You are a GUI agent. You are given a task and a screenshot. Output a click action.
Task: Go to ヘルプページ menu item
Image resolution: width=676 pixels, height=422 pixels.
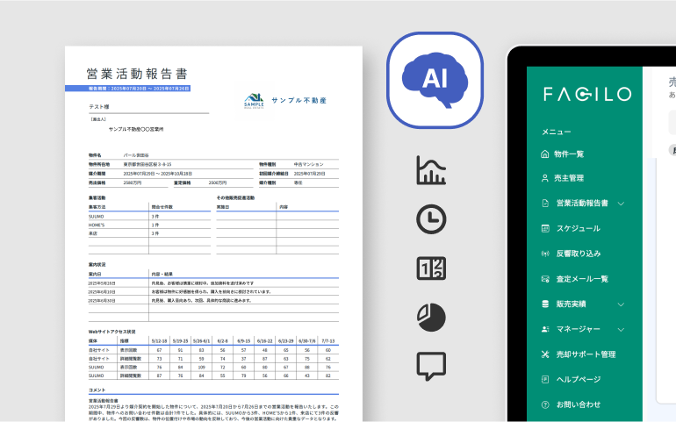(578, 379)
